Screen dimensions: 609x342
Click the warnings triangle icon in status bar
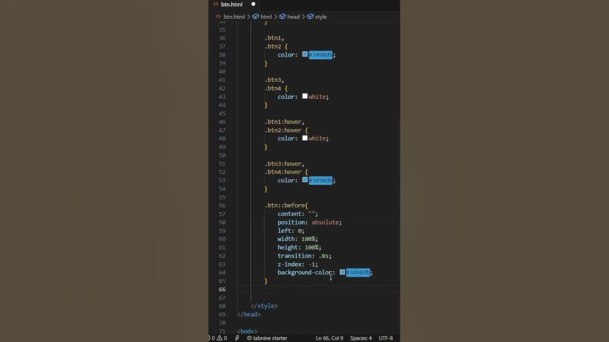220,338
